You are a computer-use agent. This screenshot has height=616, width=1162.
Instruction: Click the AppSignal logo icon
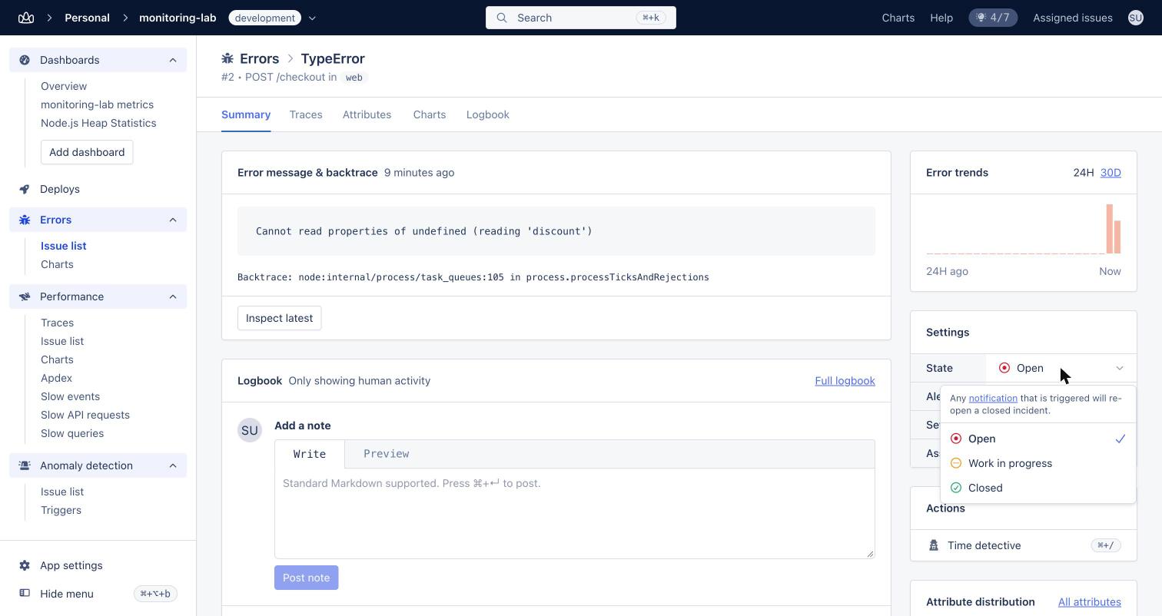[x=26, y=18]
